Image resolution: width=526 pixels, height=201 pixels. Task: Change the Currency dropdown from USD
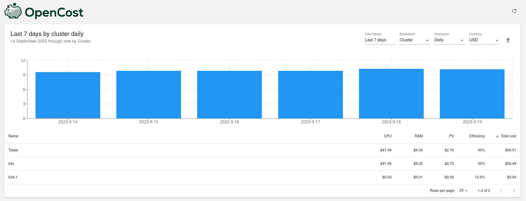click(484, 40)
